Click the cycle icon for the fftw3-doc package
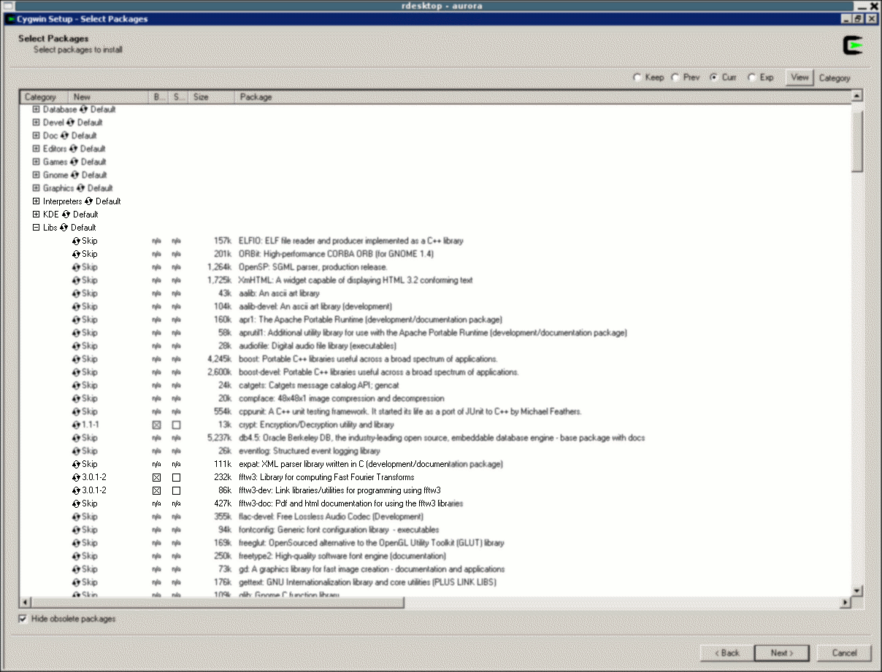Viewport: 882px width, 672px height. 76,503
